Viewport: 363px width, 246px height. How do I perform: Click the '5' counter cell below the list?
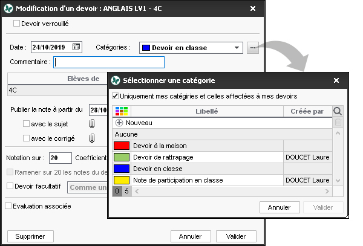[126, 191]
